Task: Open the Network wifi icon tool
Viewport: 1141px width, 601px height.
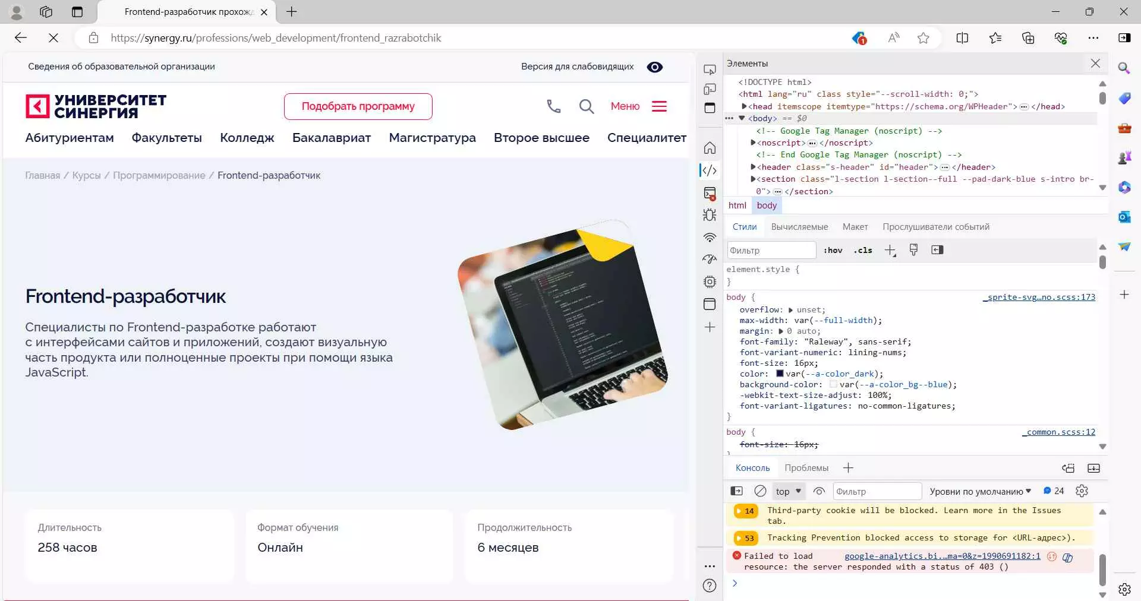Action: point(710,238)
